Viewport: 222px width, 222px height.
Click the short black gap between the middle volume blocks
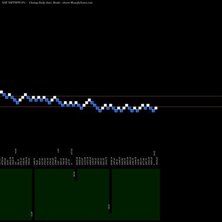76,174
